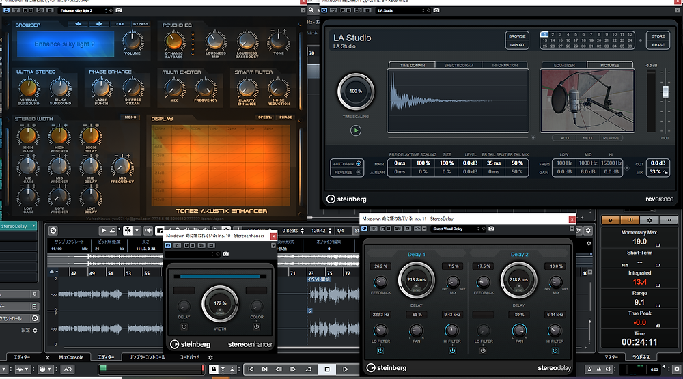
Task: Toggle Delay 1 LO FILTER power button
Action: [380, 350]
